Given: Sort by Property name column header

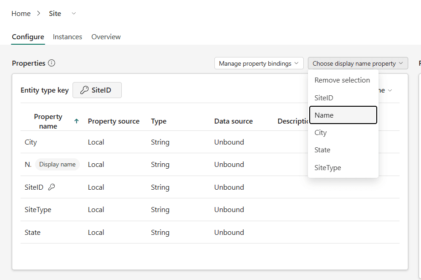Looking at the screenshot, I should click(48, 121).
